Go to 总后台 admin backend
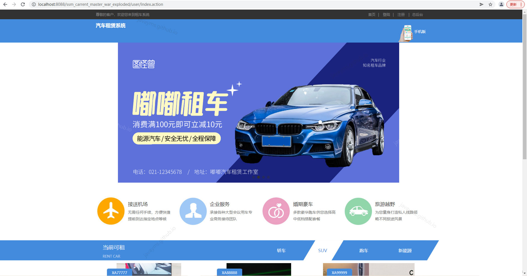 point(417,14)
